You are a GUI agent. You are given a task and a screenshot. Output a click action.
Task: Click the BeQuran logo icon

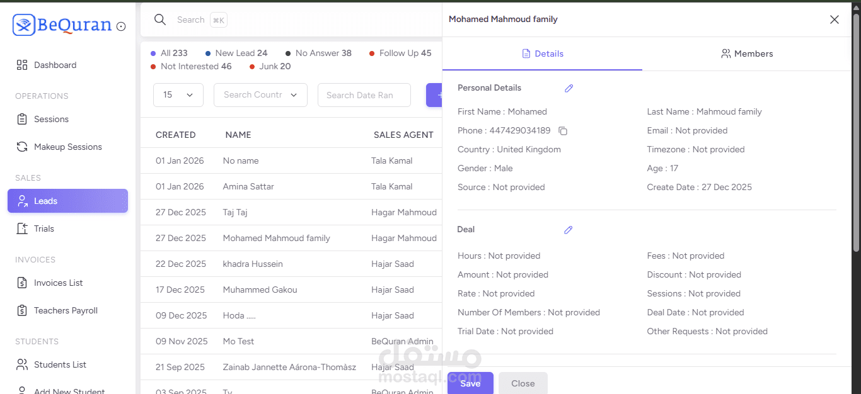24,25
